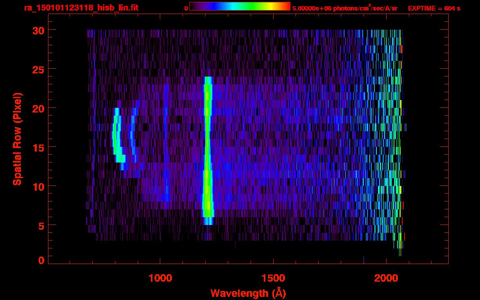The width and height of the screenshot is (480, 300).
Task: Click the bright vertical emission line near 1216 Å
Action: 208,148
